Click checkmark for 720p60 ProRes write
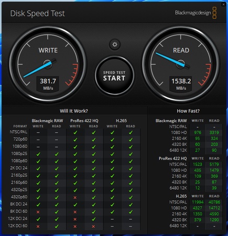Screen dimensions: 228x236 tap(75, 140)
